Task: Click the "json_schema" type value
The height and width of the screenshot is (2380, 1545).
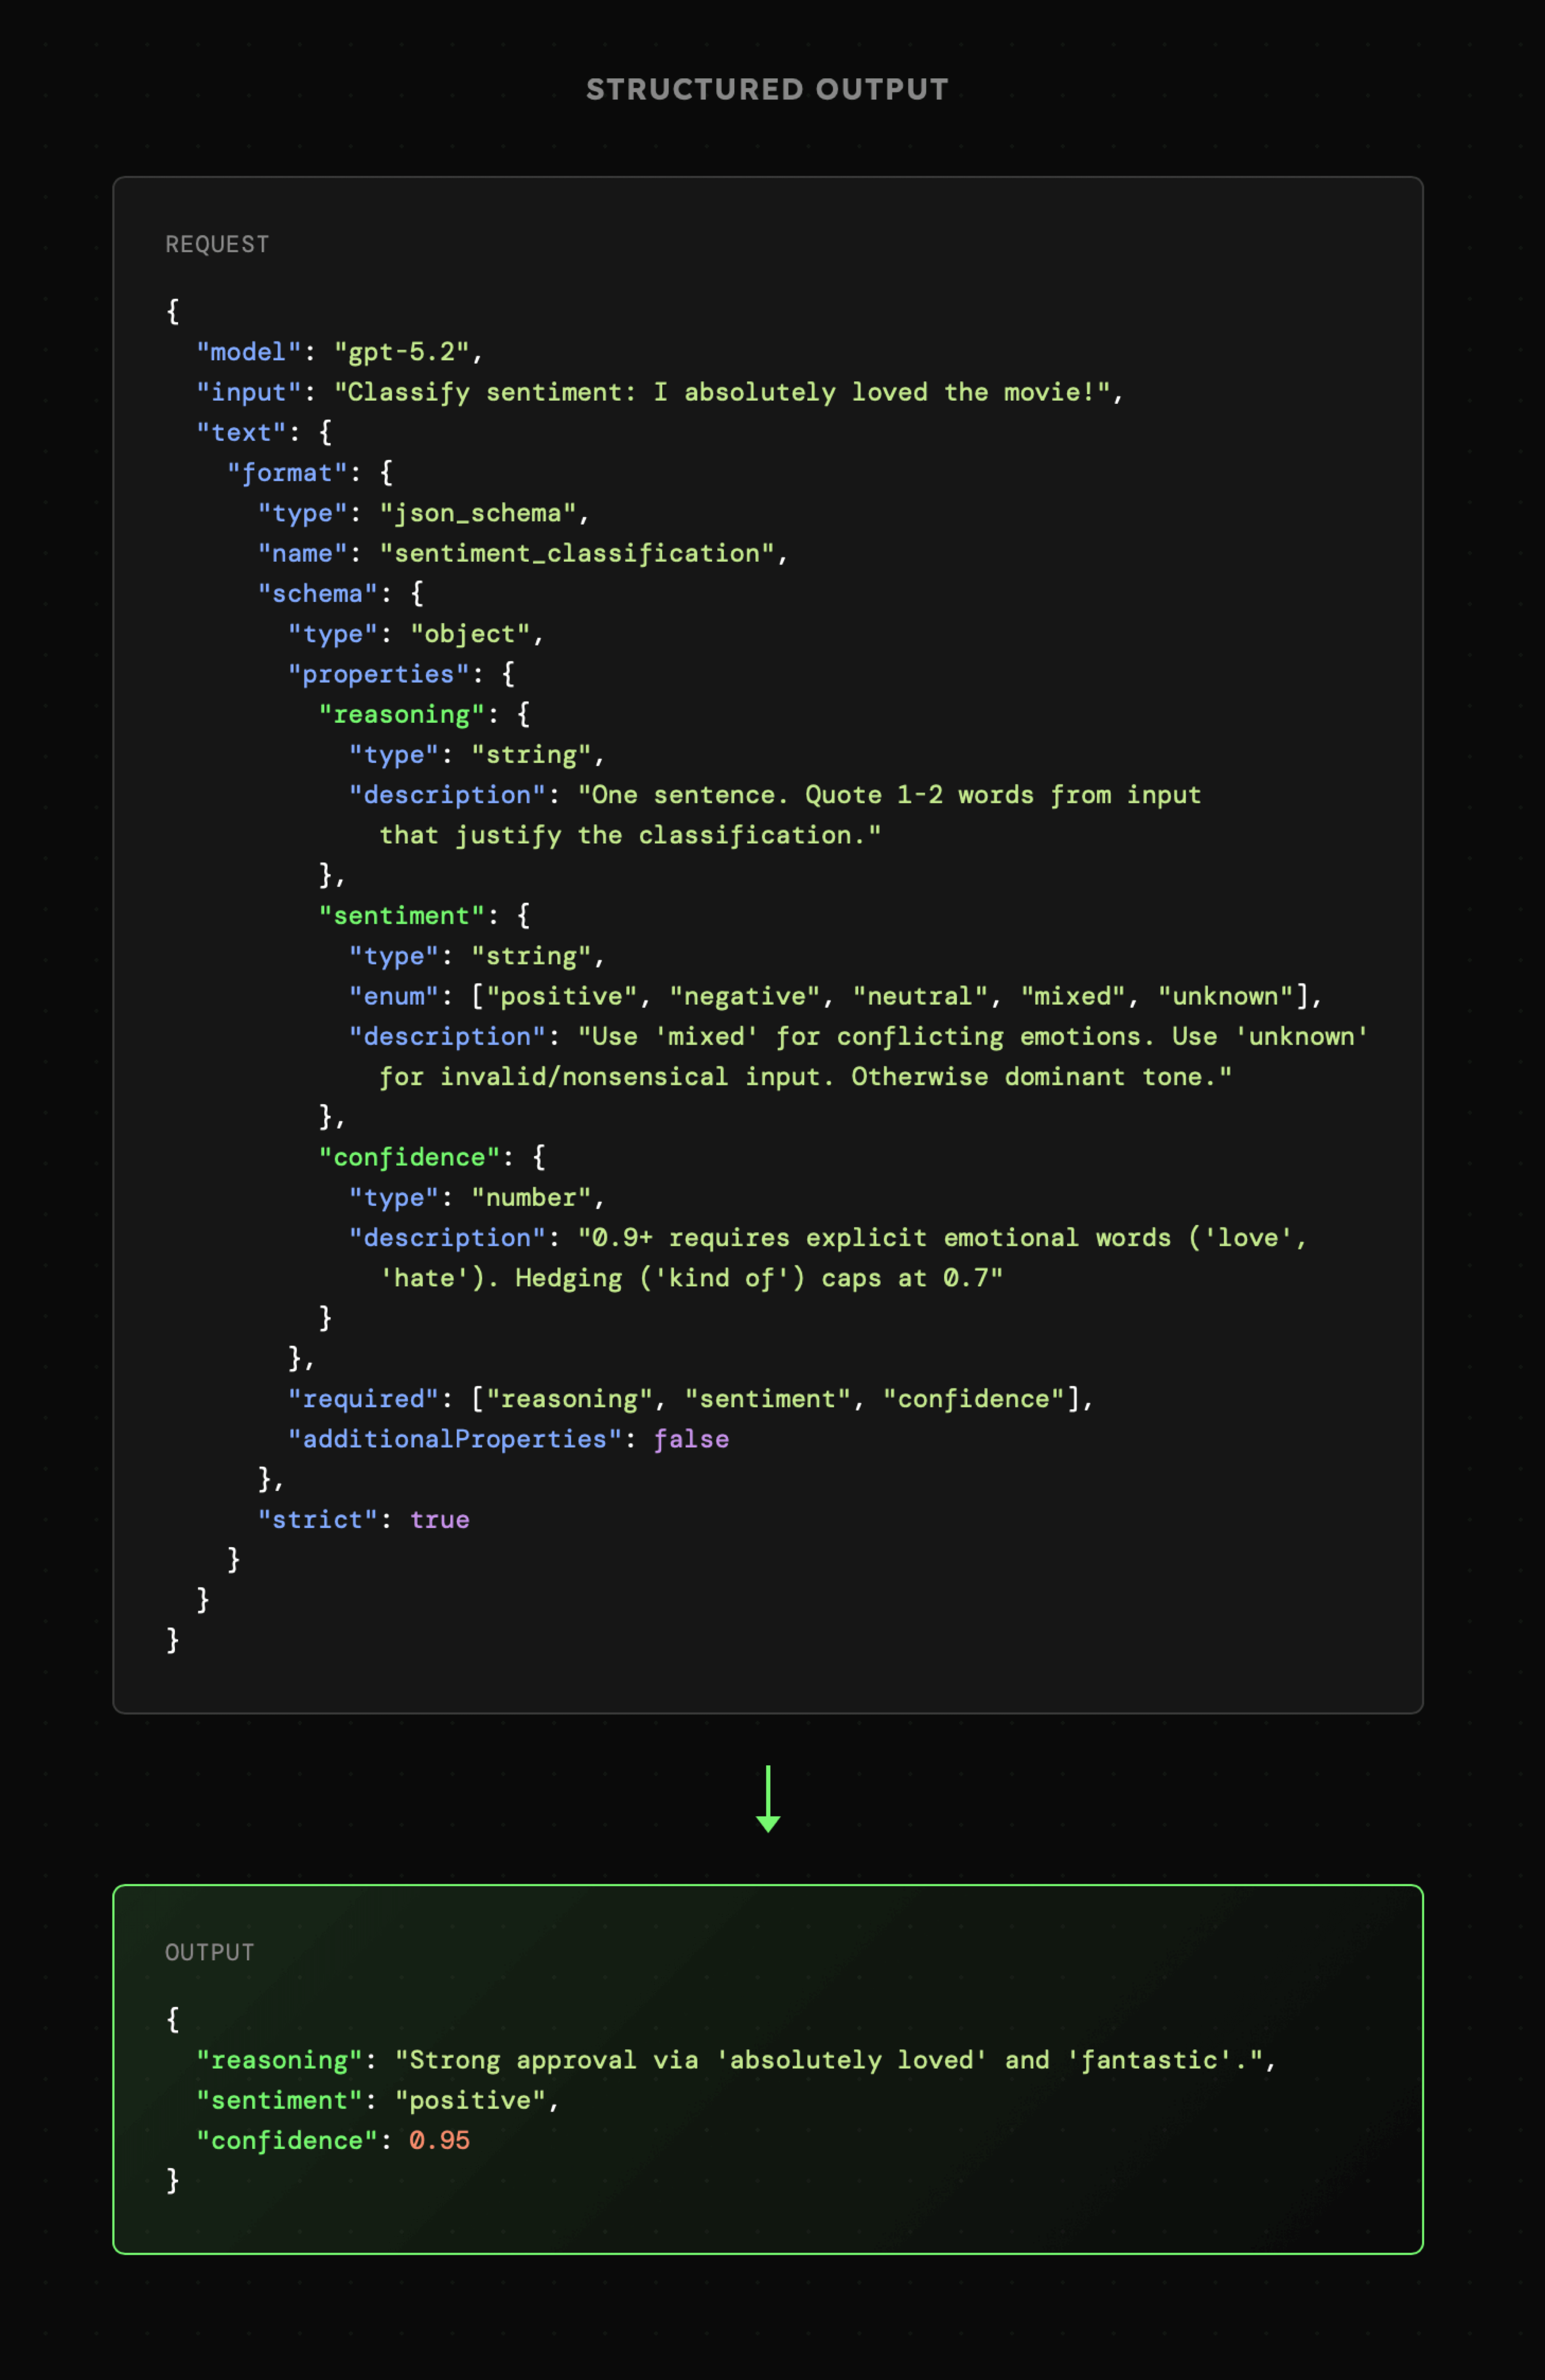Action: [x=477, y=513]
